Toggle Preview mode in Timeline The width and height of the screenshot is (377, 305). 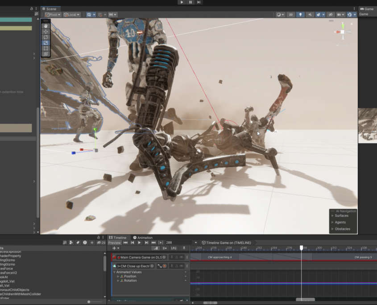tap(114, 243)
